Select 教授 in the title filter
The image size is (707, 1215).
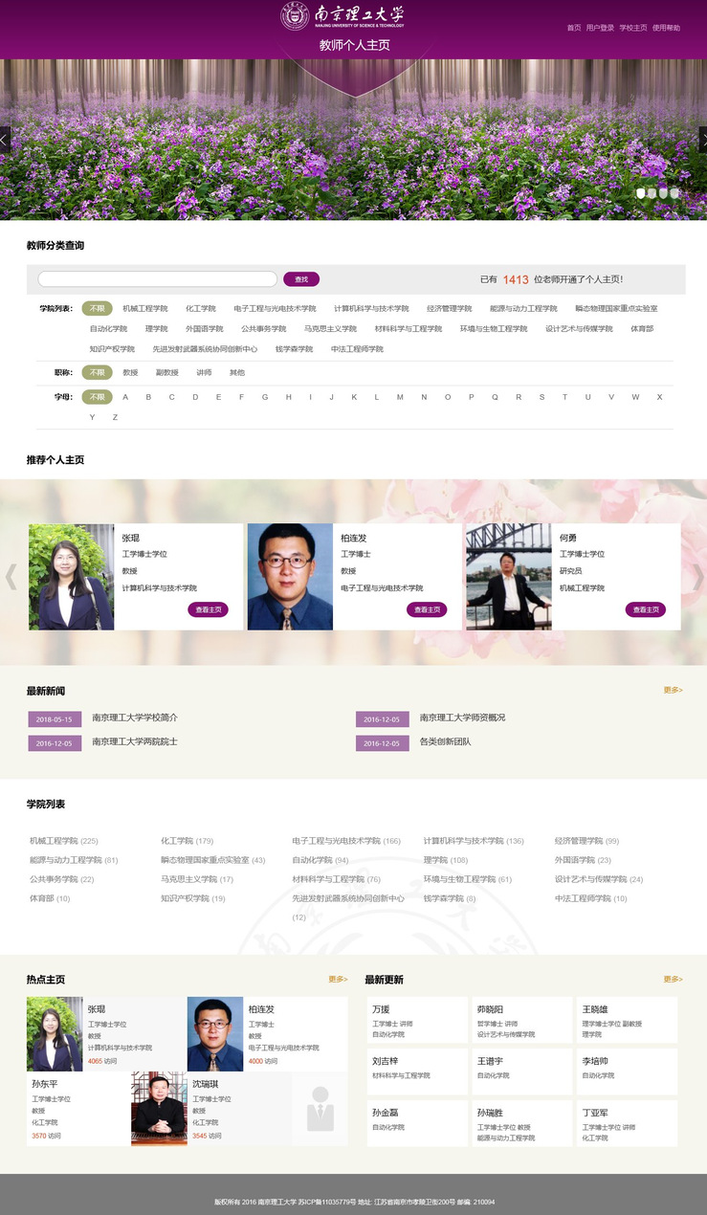130,372
